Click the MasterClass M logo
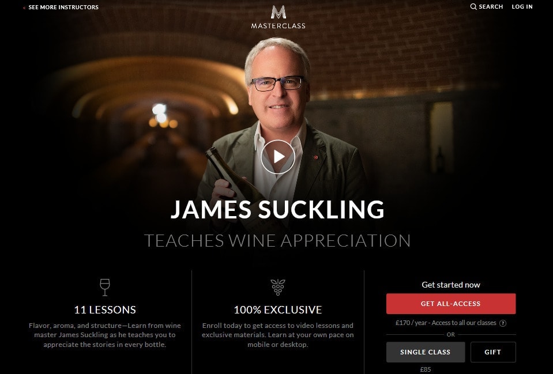Screen dimensions: 553x374 279,12
